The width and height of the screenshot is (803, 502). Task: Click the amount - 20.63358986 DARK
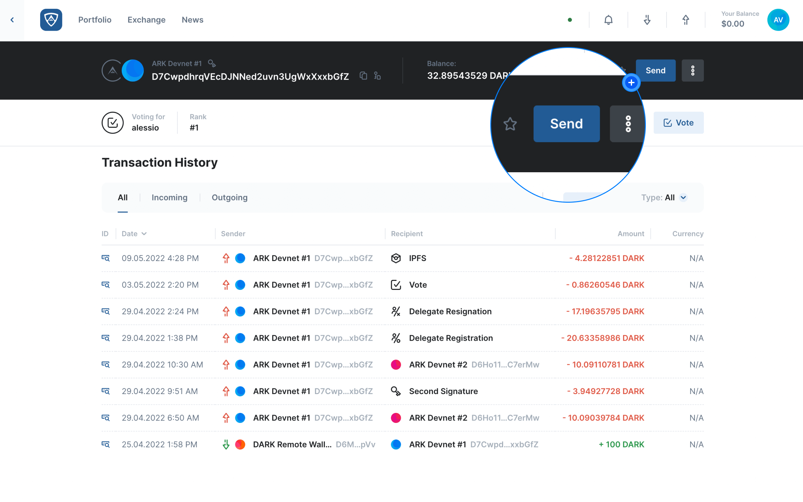coord(603,338)
